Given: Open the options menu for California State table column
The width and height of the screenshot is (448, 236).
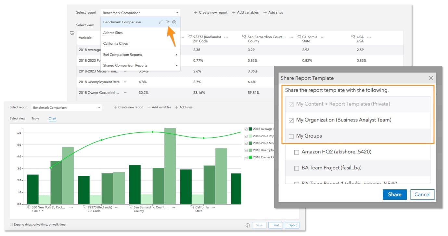Looking at the screenshot, I should (x=323, y=37).
